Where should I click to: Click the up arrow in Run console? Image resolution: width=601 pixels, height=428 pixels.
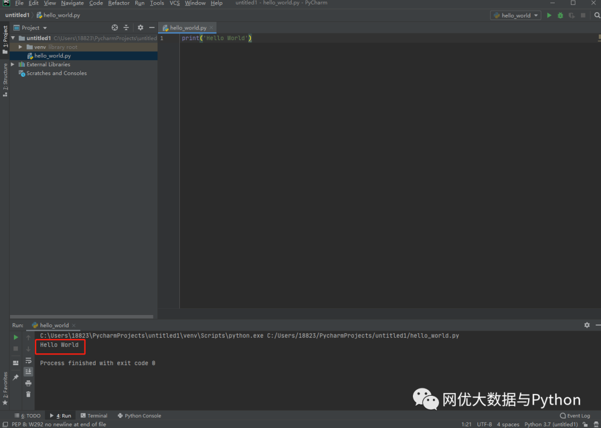point(28,337)
